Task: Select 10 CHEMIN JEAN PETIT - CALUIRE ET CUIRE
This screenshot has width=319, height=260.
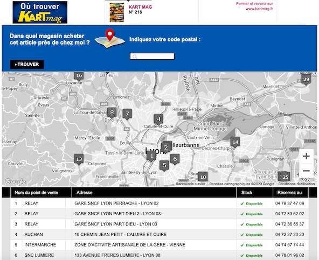Action: (x=121, y=234)
